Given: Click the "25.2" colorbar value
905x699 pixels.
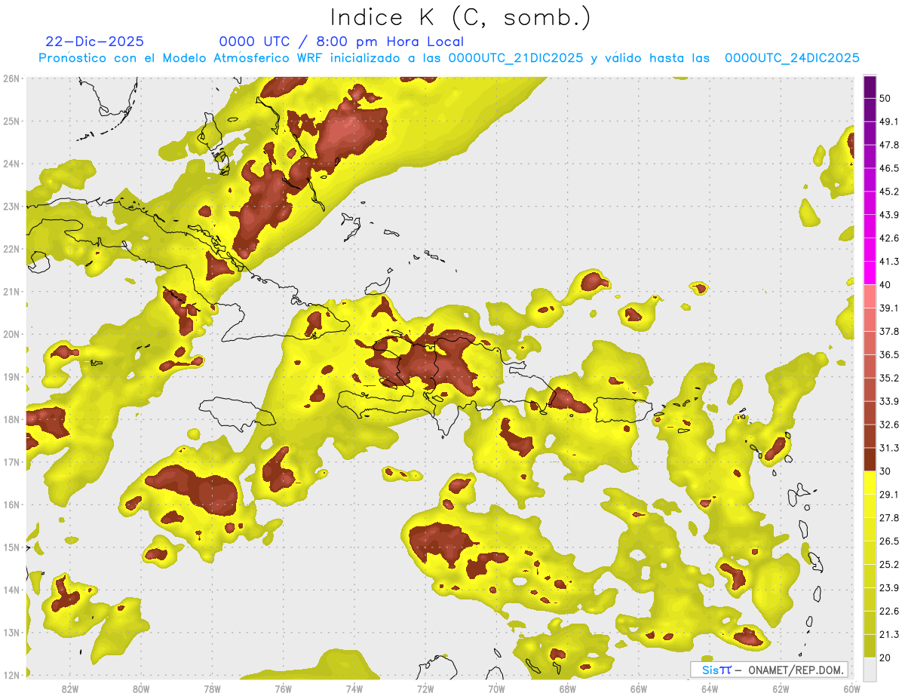Looking at the screenshot, I should [x=888, y=565].
